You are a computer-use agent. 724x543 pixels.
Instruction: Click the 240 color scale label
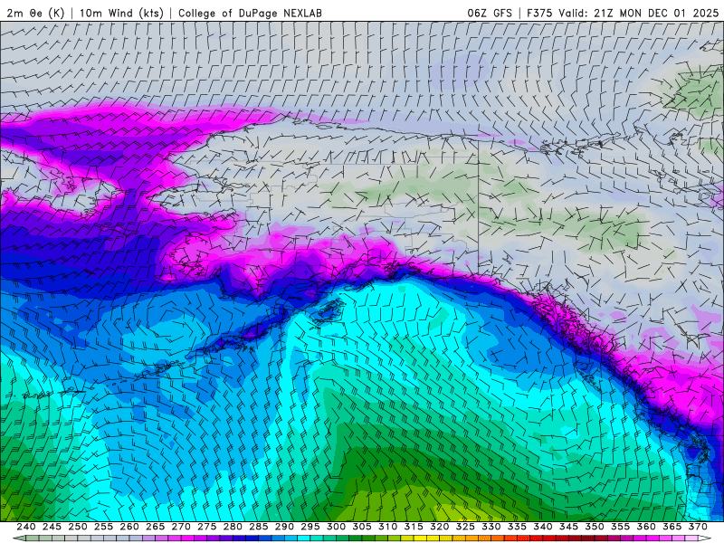26,527
